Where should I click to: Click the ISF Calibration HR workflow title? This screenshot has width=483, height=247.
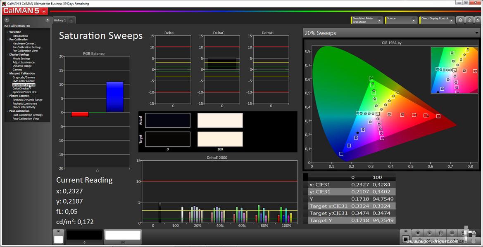click(x=17, y=26)
